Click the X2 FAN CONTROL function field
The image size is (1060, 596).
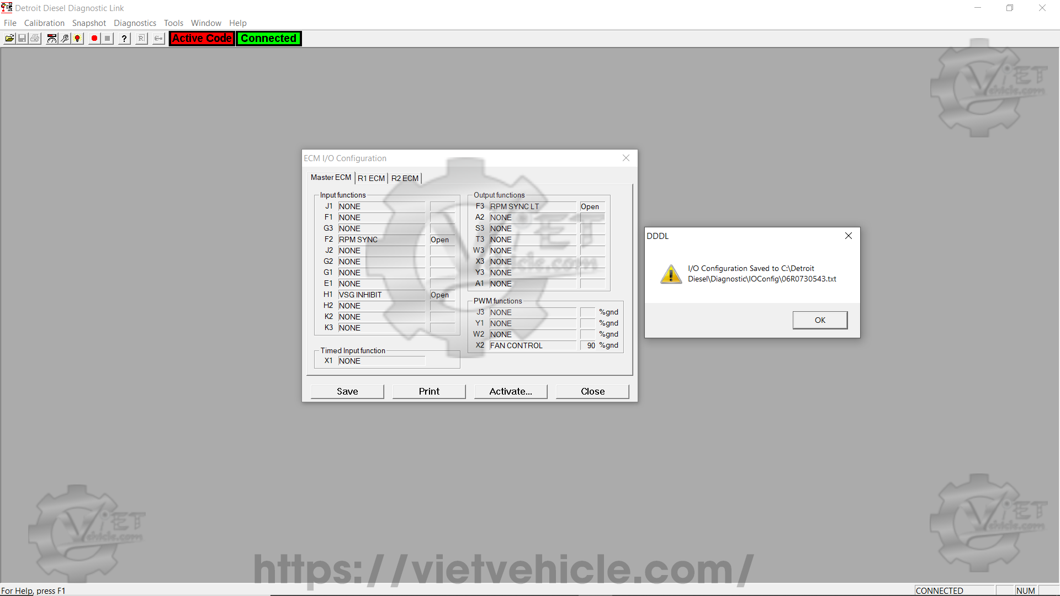(532, 345)
